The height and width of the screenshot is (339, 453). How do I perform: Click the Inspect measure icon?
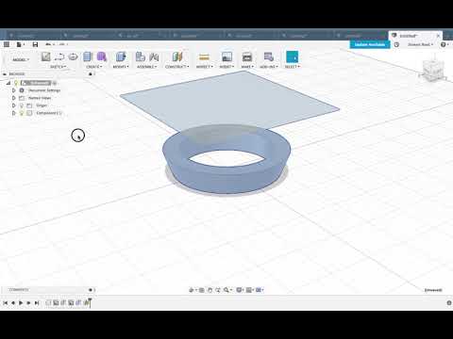point(204,56)
